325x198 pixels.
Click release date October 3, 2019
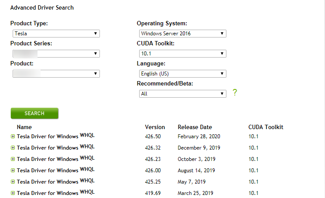(196, 159)
